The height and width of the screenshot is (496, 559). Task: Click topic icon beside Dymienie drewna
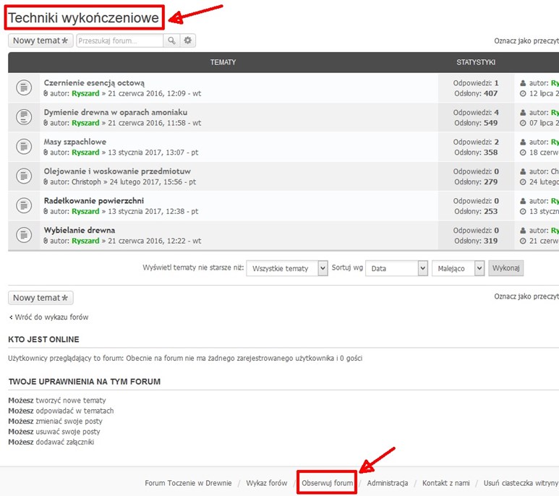tap(24, 117)
